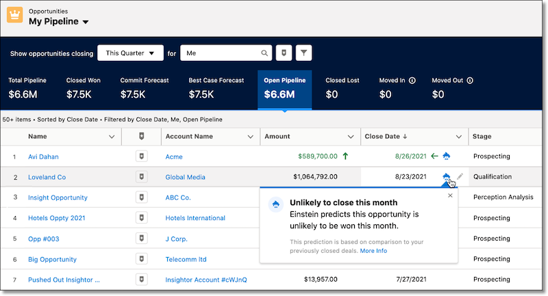Viewport: 548px width, 296px height.
Task: Sort by the Close Date column header
Action: click(382, 137)
